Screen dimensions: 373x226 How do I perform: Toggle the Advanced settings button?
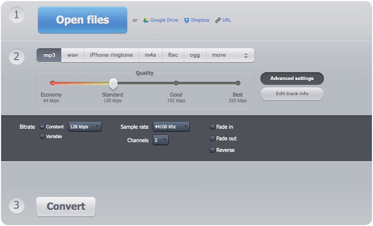coord(292,79)
